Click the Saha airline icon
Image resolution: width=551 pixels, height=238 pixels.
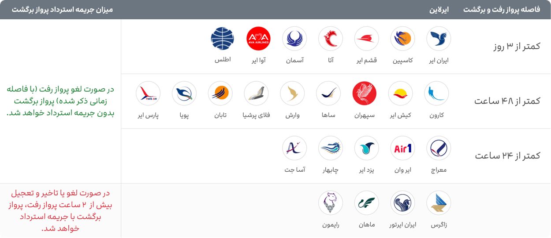pos(328,94)
